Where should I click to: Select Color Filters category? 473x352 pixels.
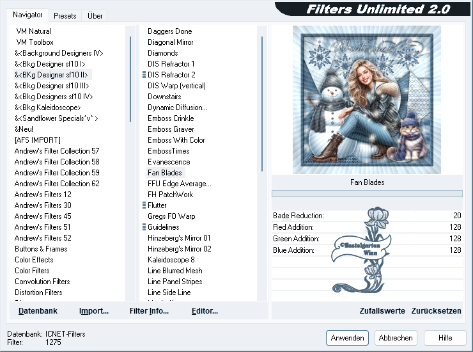click(32, 271)
